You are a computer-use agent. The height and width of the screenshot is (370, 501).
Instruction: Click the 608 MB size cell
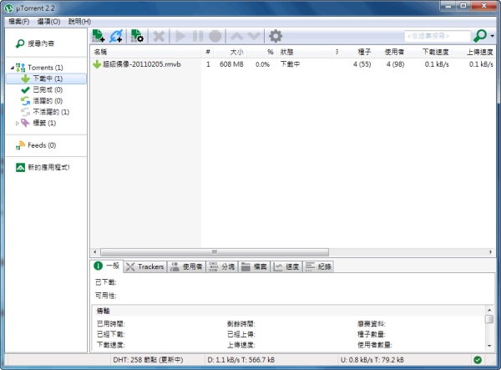231,64
